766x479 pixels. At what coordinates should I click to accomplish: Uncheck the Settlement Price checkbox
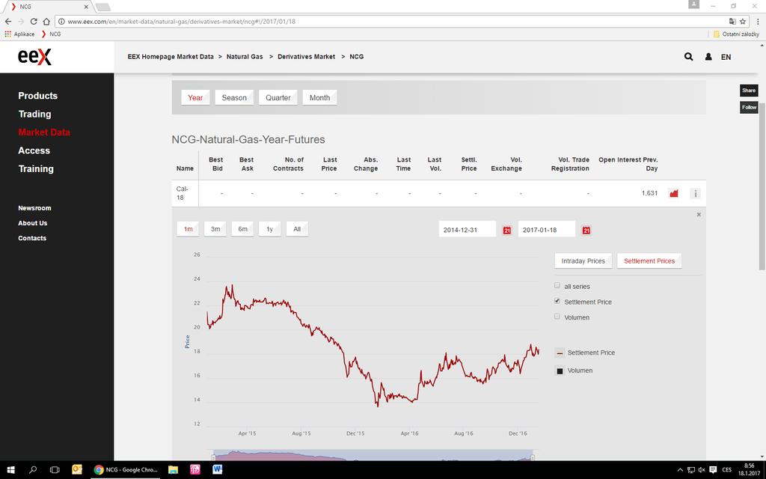557,301
